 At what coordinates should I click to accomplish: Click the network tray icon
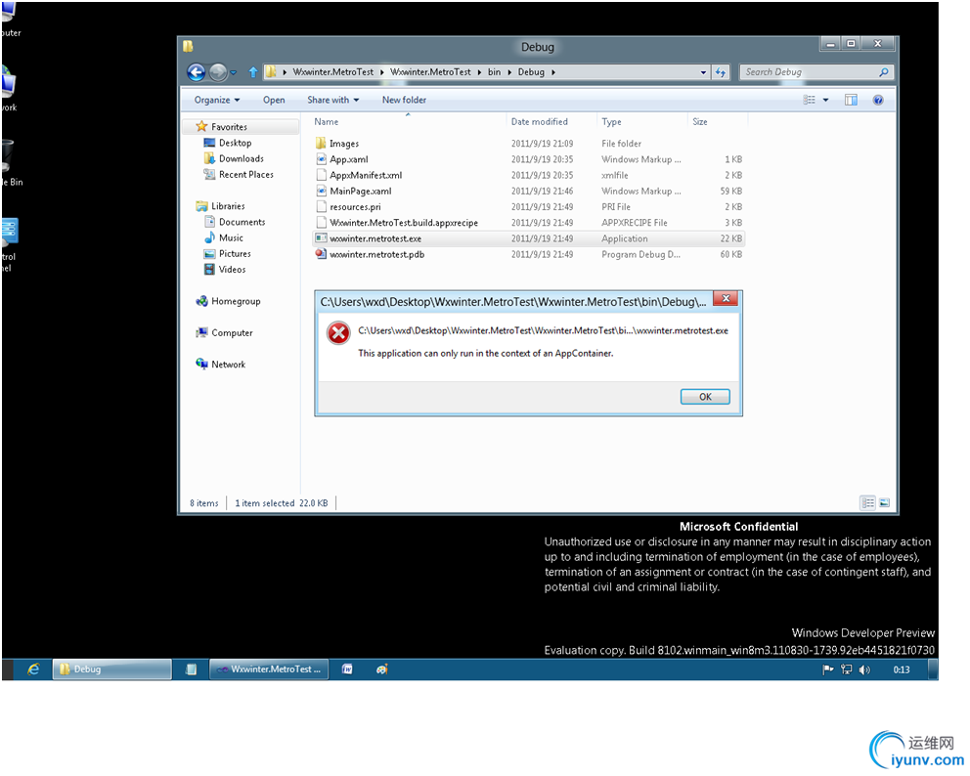pos(846,669)
